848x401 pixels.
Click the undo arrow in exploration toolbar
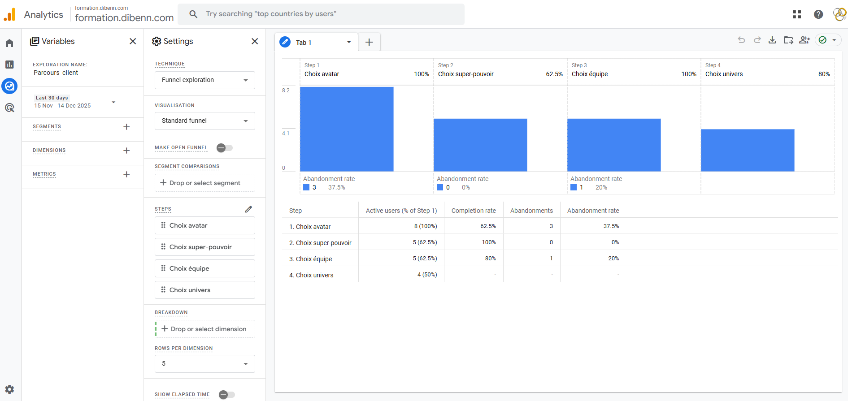pos(741,40)
